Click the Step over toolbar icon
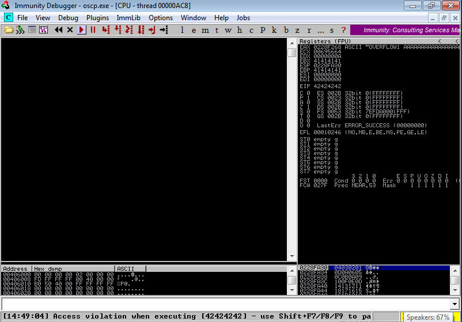Image resolution: width=462 pixels, height=322 pixels. (118, 30)
